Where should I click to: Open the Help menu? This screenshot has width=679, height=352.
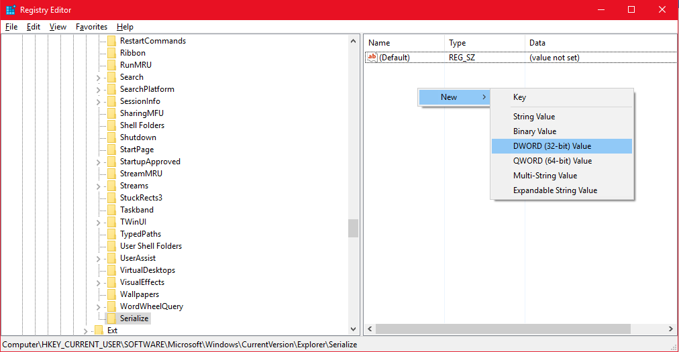[x=125, y=27]
